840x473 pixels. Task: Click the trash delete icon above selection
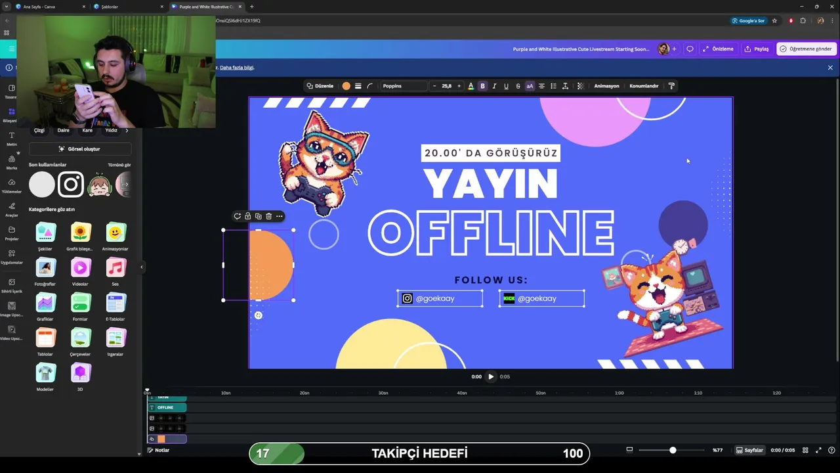pos(268,216)
